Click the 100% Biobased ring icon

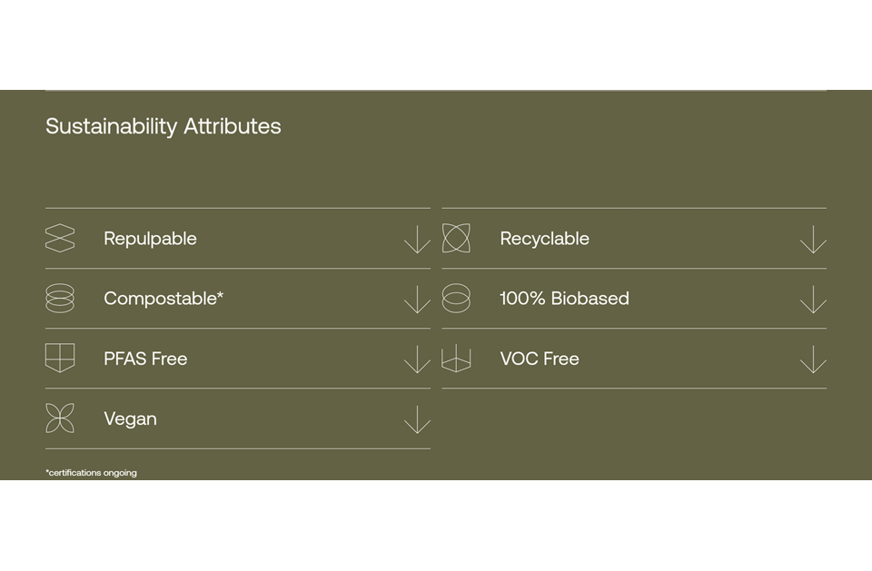(456, 298)
